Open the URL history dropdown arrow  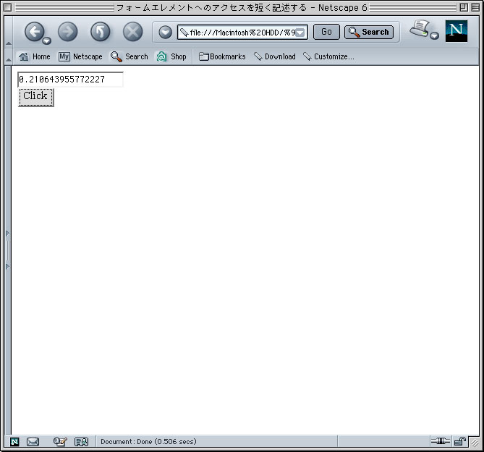(300, 33)
